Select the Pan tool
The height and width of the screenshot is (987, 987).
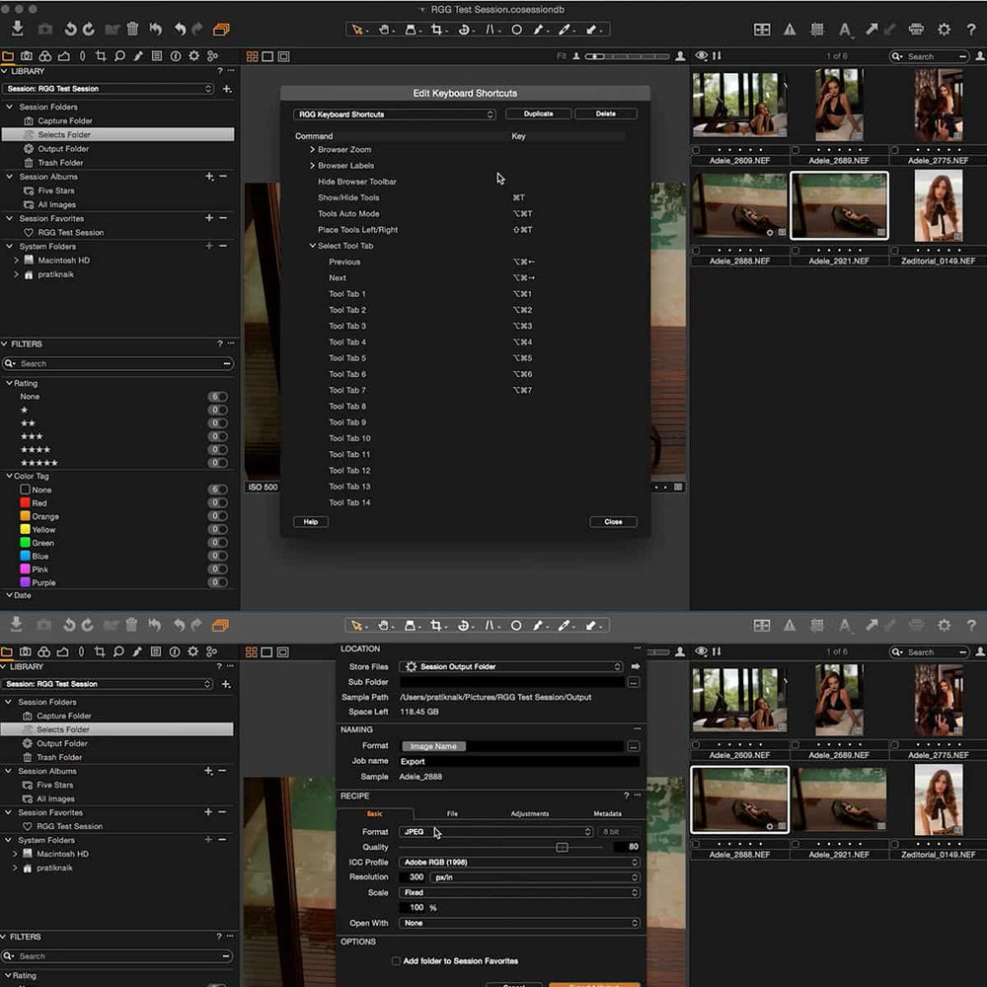pos(385,31)
